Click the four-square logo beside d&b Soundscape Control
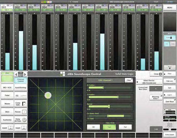 click(63, 74)
